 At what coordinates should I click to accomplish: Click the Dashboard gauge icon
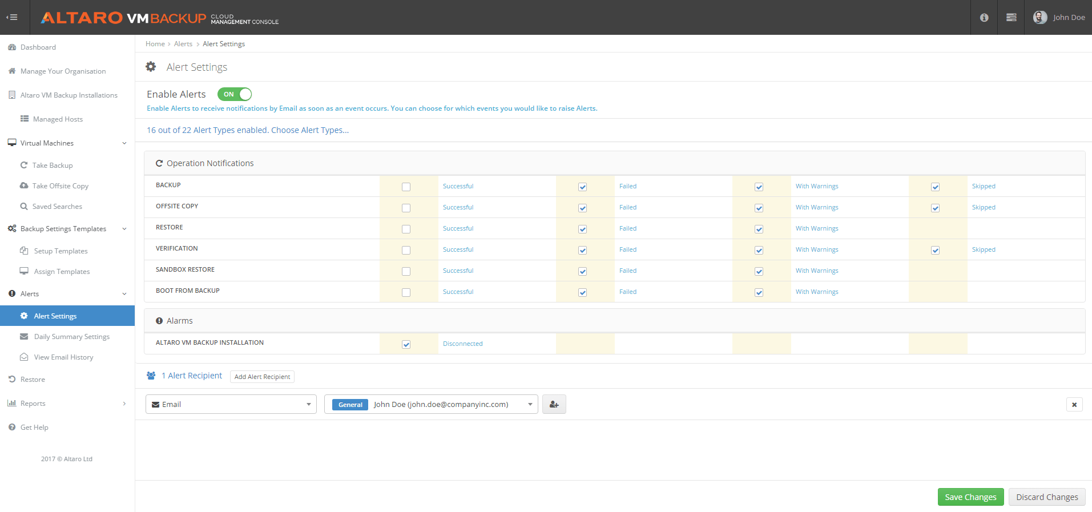pyautogui.click(x=11, y=47)
